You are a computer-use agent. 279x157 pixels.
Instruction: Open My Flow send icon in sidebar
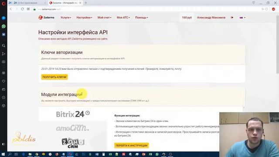[3, 54]
